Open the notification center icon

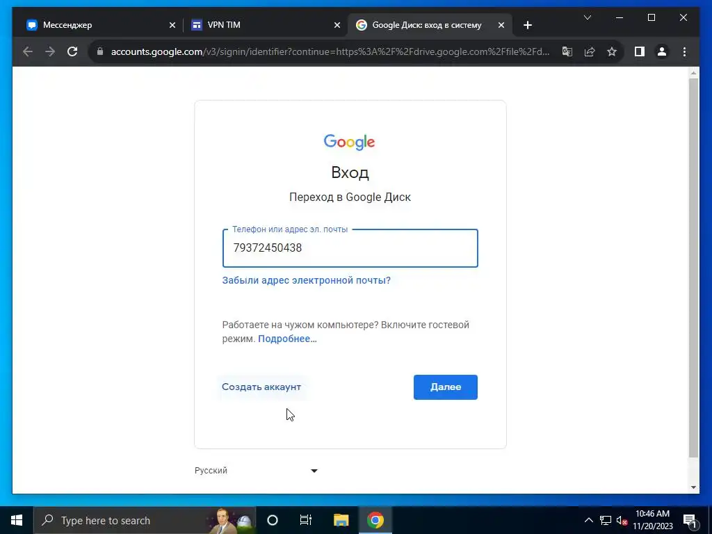point(690,520)
